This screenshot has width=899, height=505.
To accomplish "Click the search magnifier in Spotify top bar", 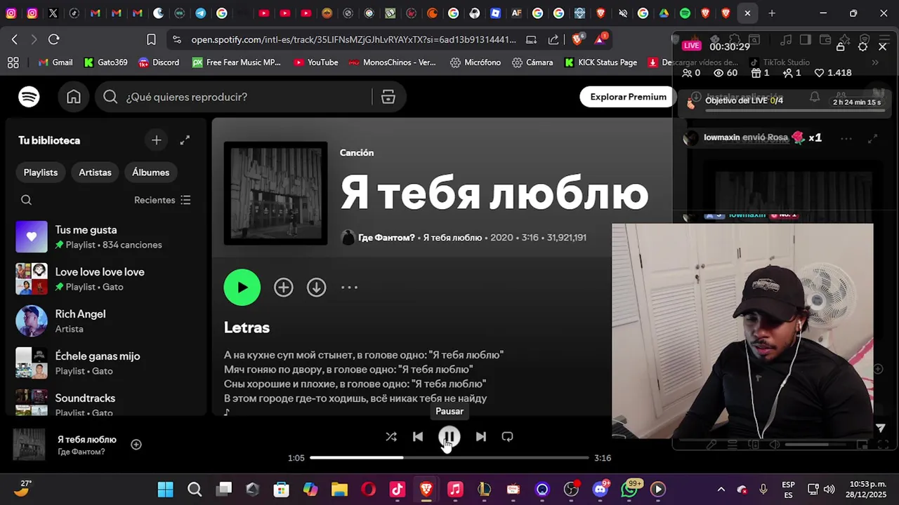I will coord(110,97).
